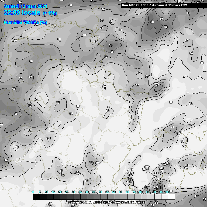The width and height of the screenshot is (207, 207).
Task: Click the black 0% swatch in the legend
Action: 36,197
